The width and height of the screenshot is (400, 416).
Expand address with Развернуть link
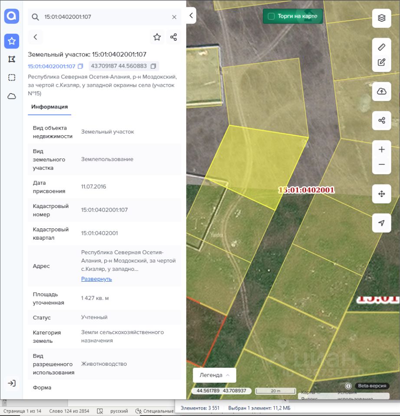pyautogui.click(x=96, y=279)
